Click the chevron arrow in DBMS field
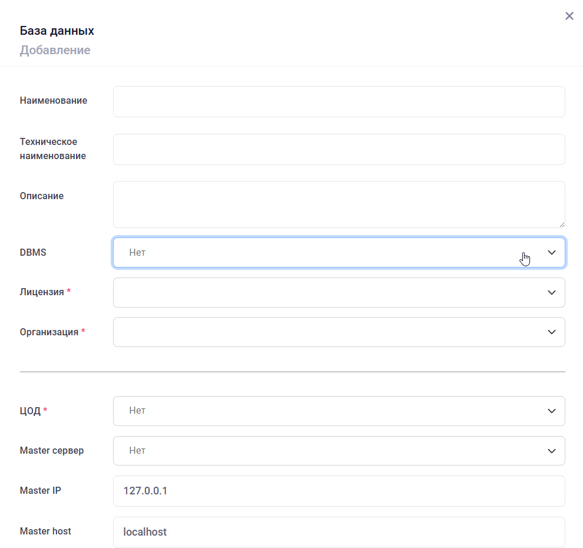 click(551, 252)
